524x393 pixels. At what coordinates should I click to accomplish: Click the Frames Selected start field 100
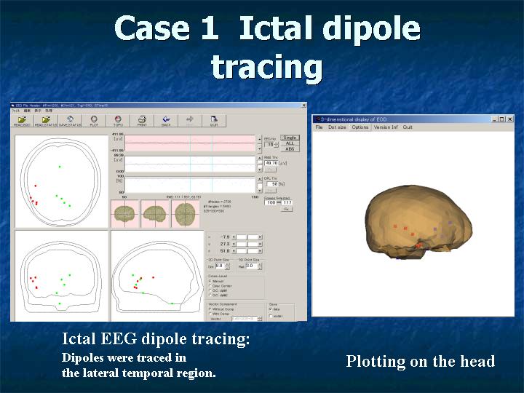(x=271, y=202)
